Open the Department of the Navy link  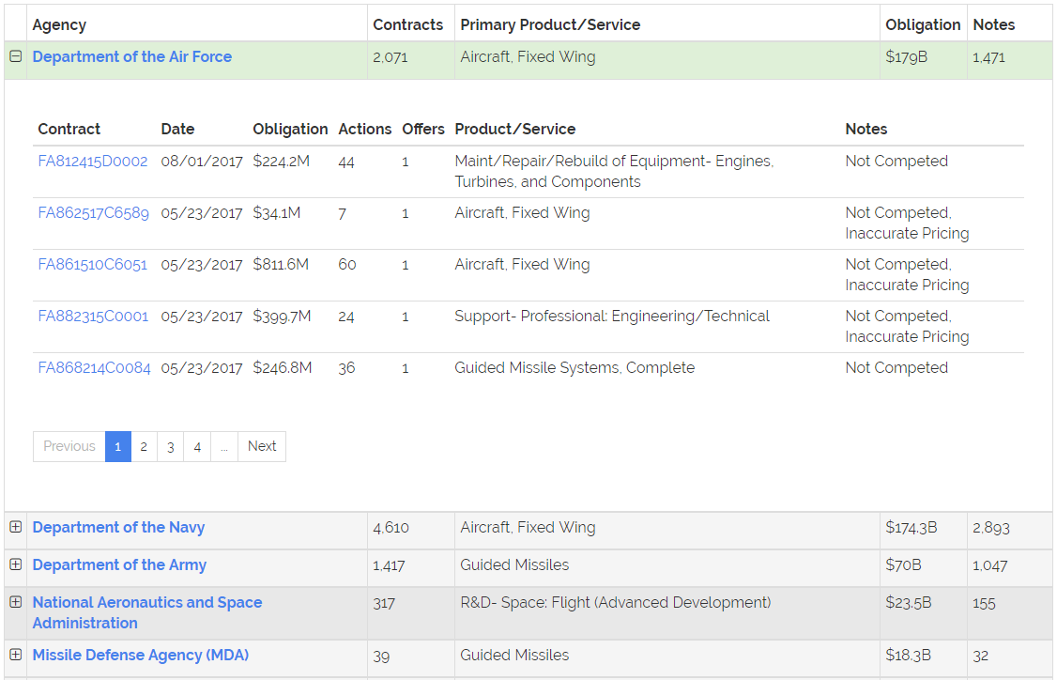[x=118, y=528]
